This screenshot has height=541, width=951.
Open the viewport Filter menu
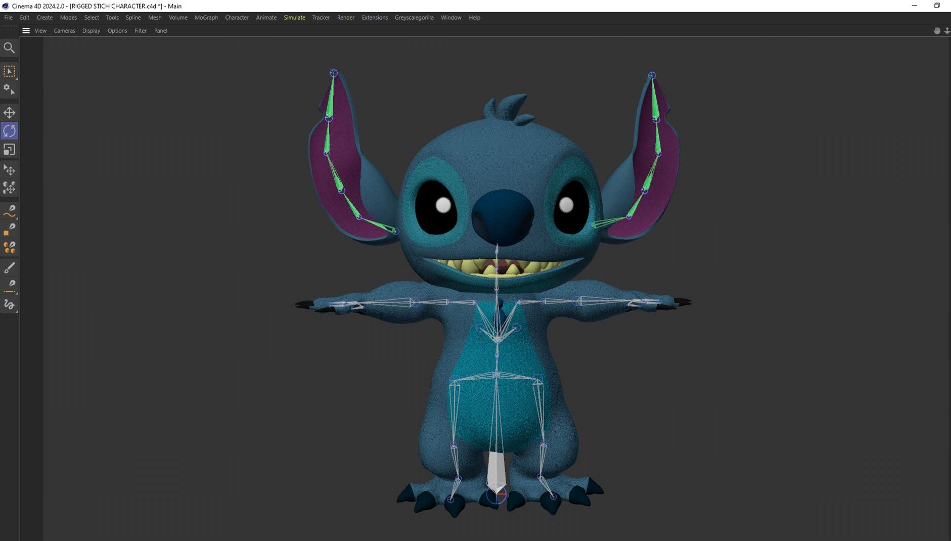(141, 31)
